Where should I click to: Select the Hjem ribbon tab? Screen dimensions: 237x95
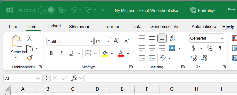click(x=31, y=27)
